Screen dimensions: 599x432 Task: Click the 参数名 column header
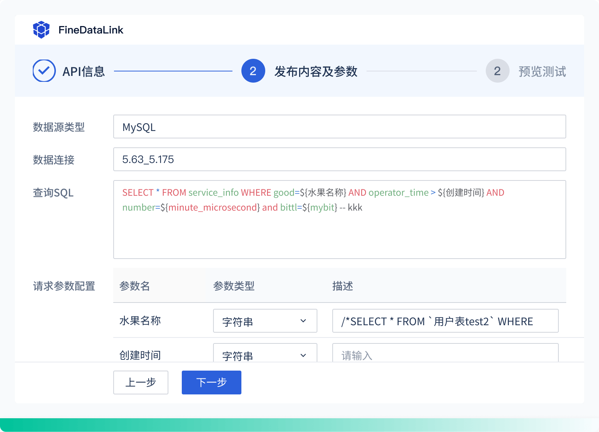135,286
